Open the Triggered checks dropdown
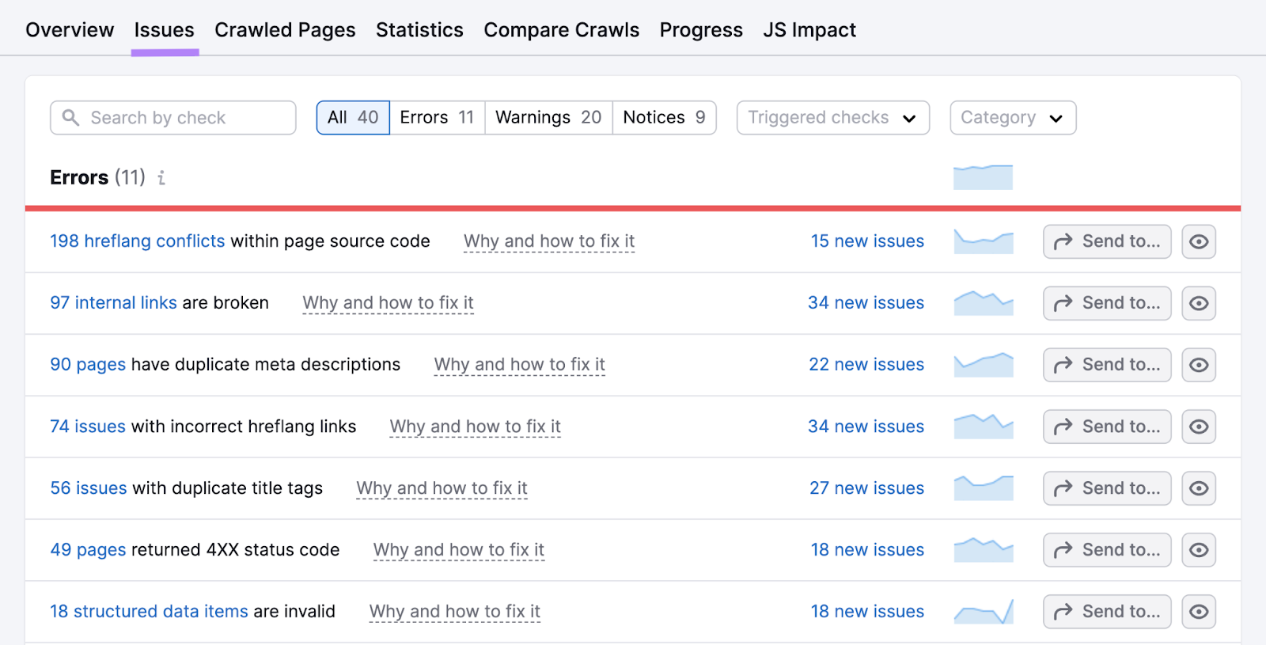This screenshot has height=645, width=1266. [833, 118]
